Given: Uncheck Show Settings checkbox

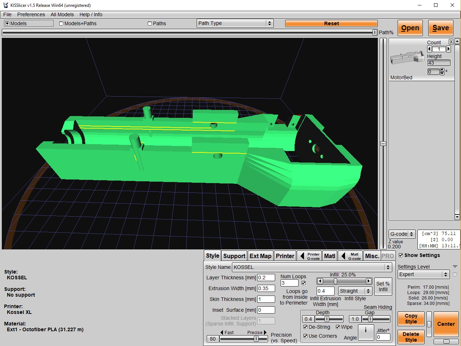Looking at the screenshot, I should 401,255.
